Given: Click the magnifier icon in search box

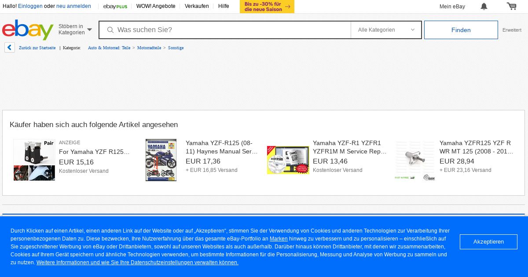Looking at the screenshot, I should coord(110,30).
